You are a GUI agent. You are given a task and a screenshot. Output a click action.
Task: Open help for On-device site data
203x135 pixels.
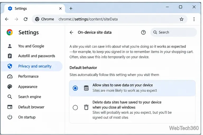pyautogui.click(x=143, y=32)
